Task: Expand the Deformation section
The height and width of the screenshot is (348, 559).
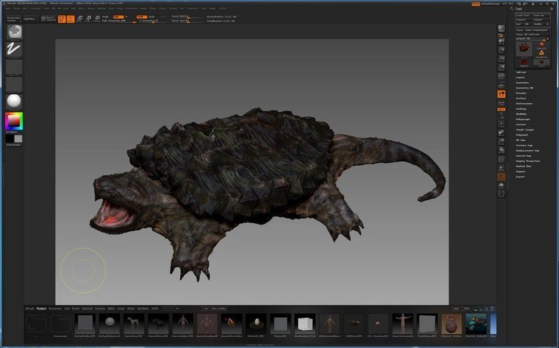Action: pyautogui.click(x=524, y=103)
